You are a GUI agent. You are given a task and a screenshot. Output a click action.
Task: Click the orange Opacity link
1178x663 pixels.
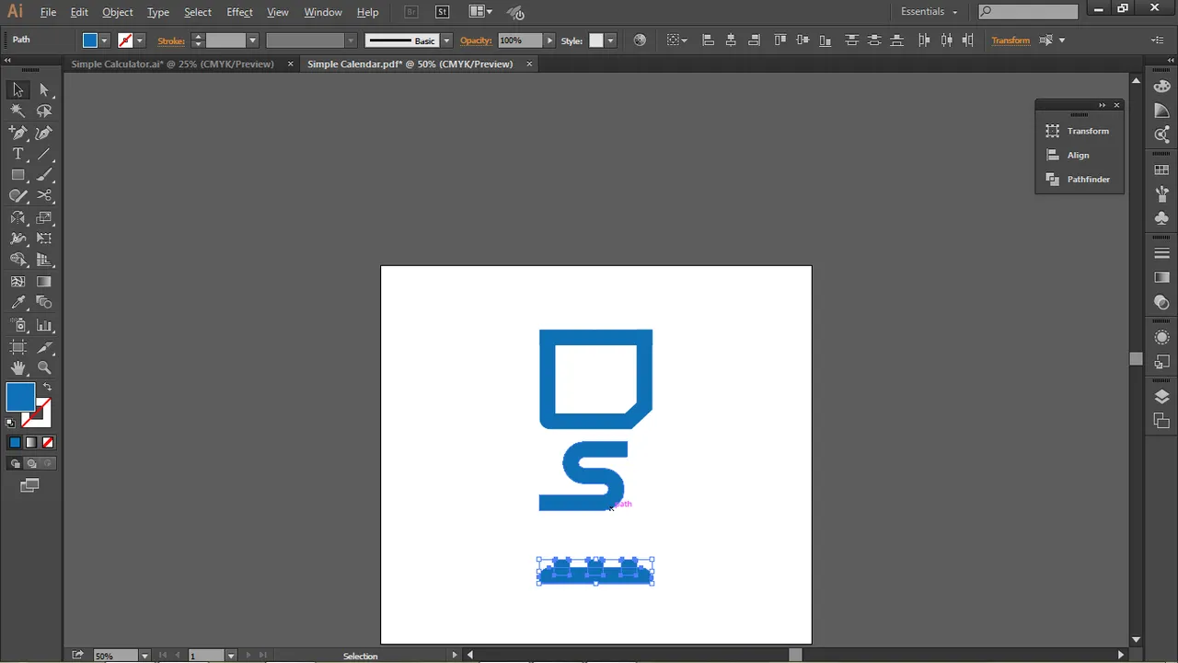476,41
